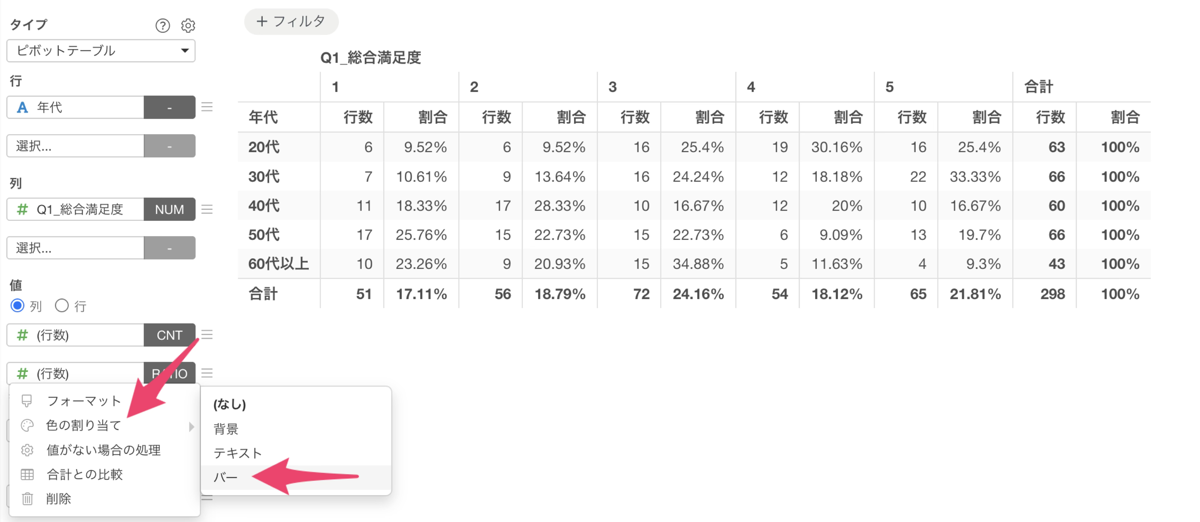Select the 行 radio button under 値
Screen dimensions: 1200x522
[x=62, y=305]
